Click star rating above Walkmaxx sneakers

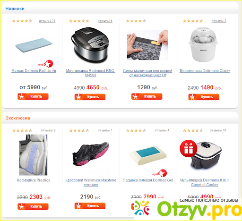(79, 130)
